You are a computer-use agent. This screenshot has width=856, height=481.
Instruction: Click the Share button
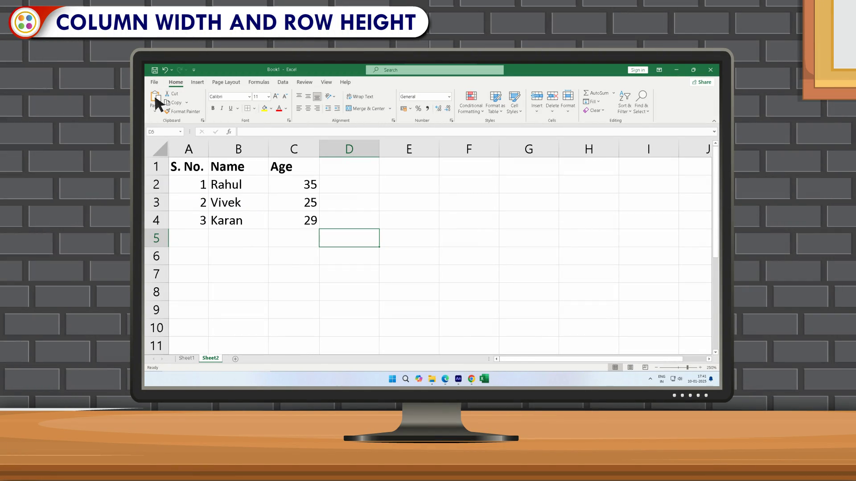(702, 82)
